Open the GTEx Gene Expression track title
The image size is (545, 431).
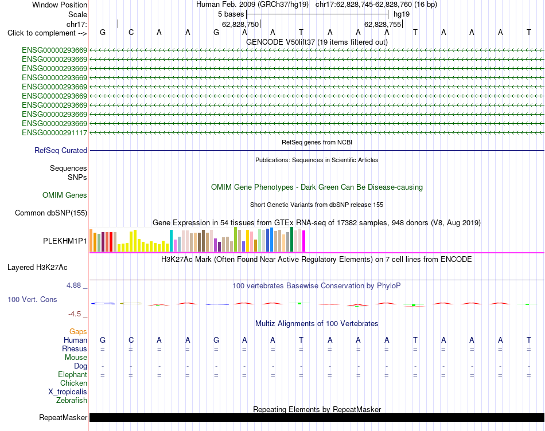click(317, 222)
